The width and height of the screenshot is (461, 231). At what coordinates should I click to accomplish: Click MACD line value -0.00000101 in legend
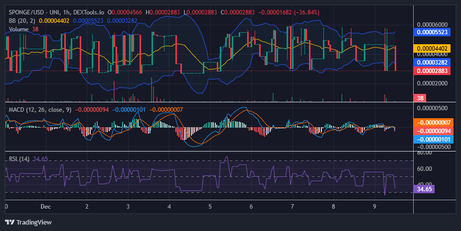129,110
